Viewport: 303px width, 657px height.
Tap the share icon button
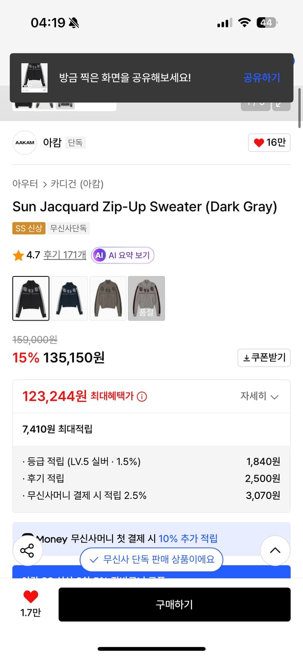28,551
